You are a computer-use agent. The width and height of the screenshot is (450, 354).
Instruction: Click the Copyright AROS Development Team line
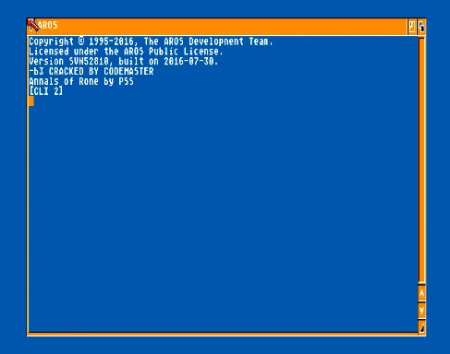point(151,41)
